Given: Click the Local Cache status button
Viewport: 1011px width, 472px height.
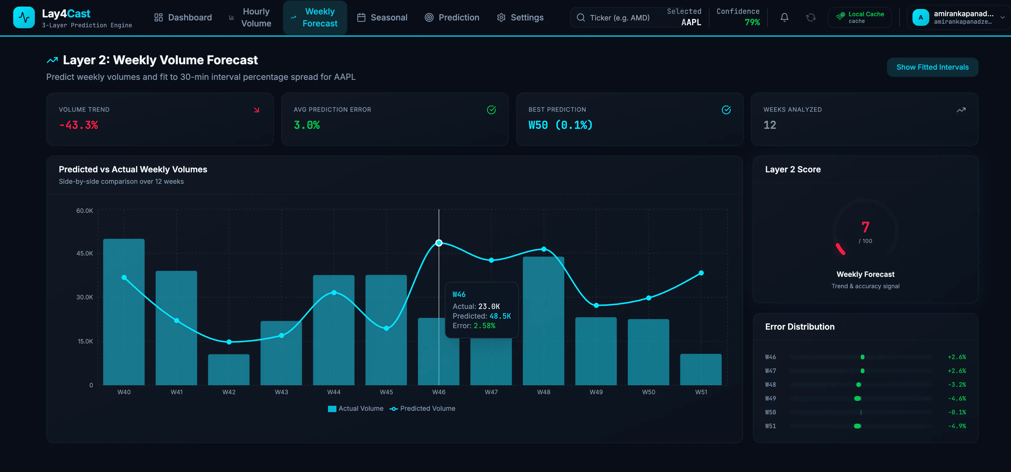Looking at the screenshot, I should 860,18.
